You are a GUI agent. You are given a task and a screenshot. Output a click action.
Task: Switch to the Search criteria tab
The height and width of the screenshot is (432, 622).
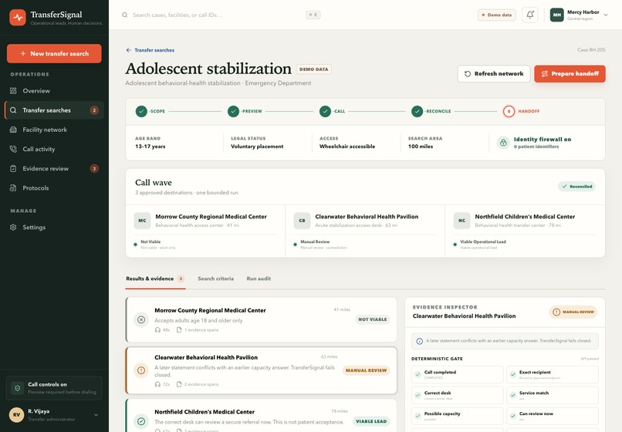pos(216,279)
